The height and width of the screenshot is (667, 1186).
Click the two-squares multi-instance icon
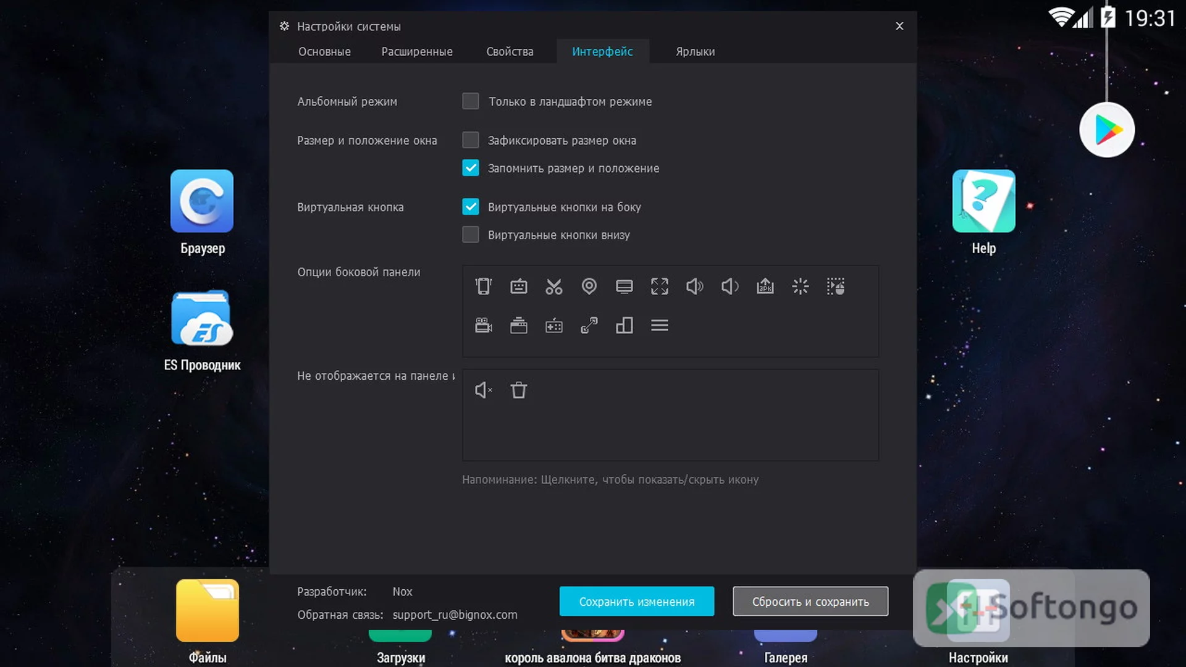pos(625,325)
